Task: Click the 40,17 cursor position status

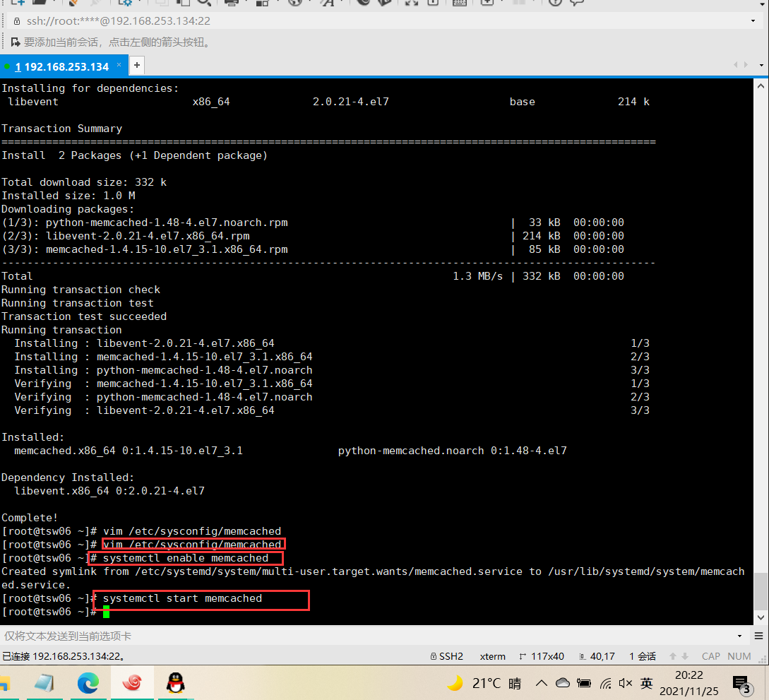Action: coord(597,656)
